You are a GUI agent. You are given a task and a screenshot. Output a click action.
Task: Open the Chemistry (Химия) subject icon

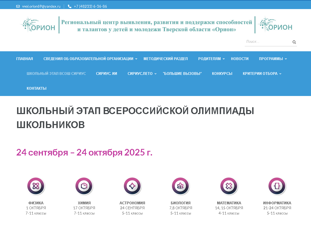click(x=84, y=186)
